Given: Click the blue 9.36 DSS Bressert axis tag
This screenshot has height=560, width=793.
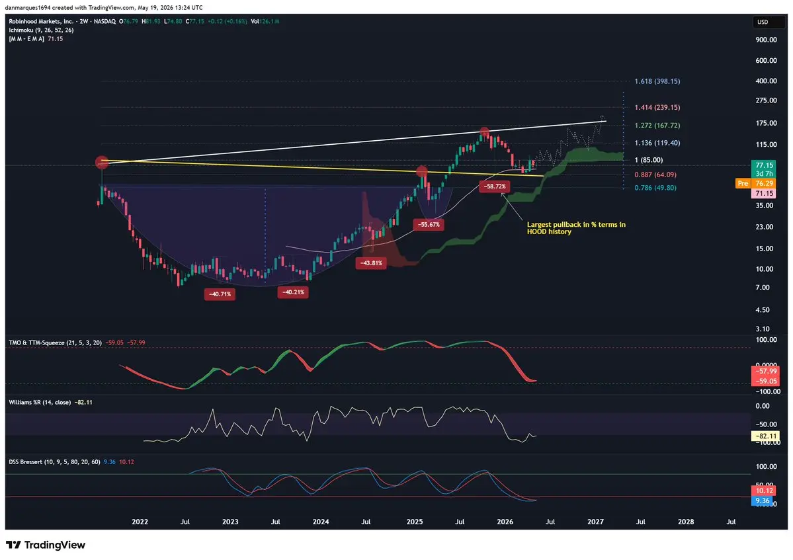Looking at the screenshot, I should pos(762,501).
